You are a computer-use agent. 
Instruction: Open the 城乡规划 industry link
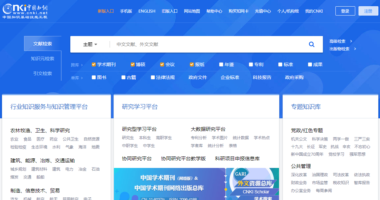tap(18, 169)
